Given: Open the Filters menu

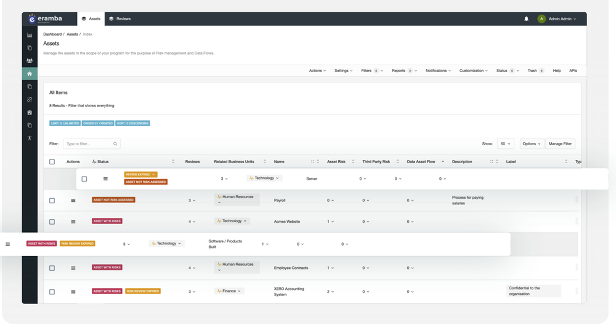Looking at the screenshot, I should coord(372,71).
